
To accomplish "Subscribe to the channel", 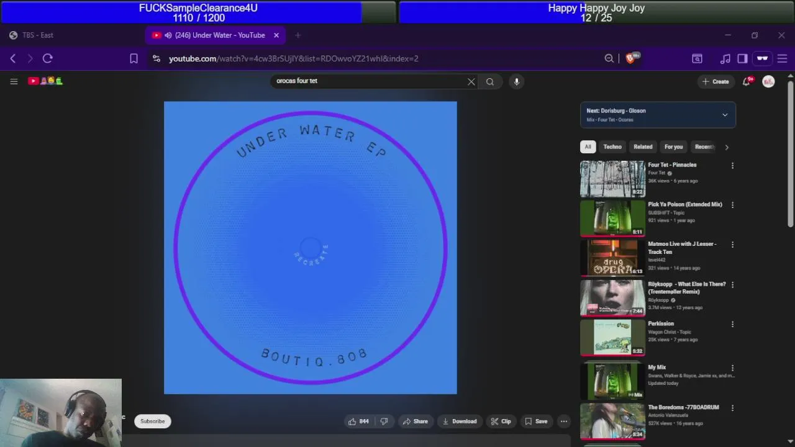I will coord(152,422).
